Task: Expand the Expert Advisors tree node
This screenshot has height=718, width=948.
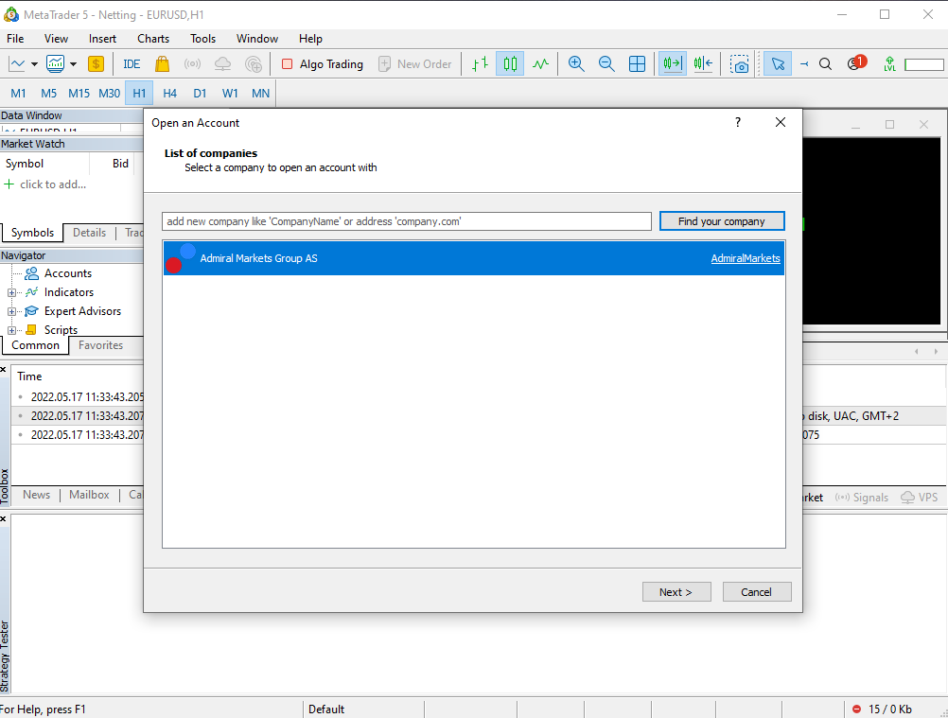Action: pos(11,312)
